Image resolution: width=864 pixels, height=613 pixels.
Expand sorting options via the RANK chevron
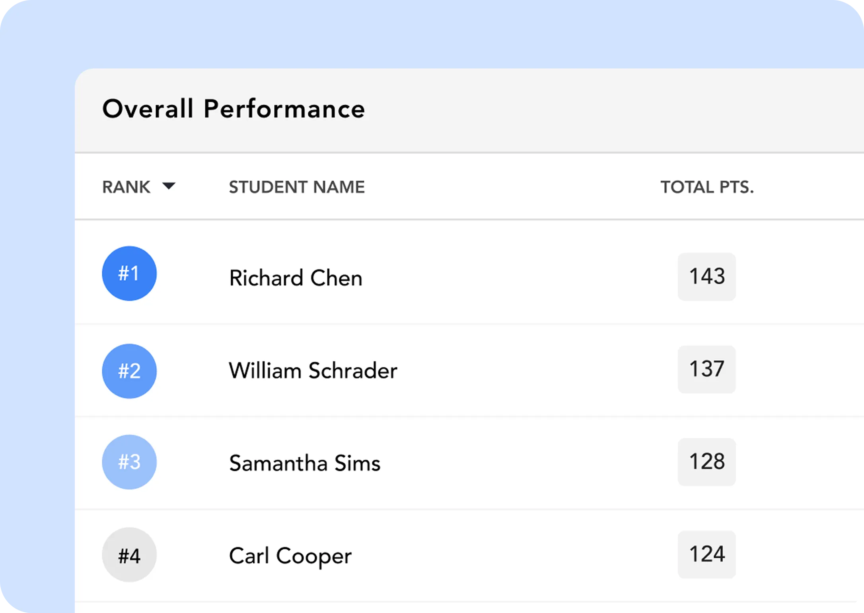click(x=169, y=186)
